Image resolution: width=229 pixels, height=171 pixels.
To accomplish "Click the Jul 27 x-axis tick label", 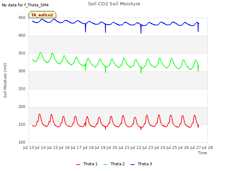I will (x=196, y=147).
